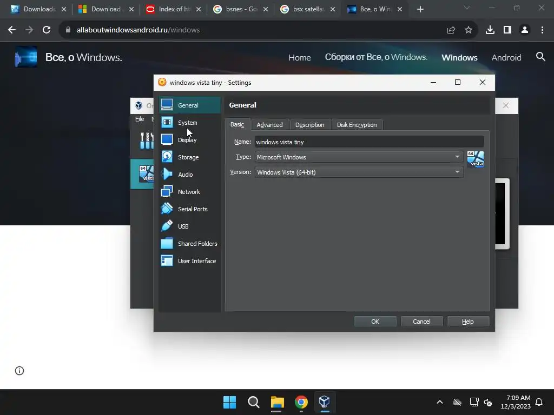Click the Vista 64-bit OS type icon
The width and height of the screenshot is (554, 415).
[x=475, y=159]
